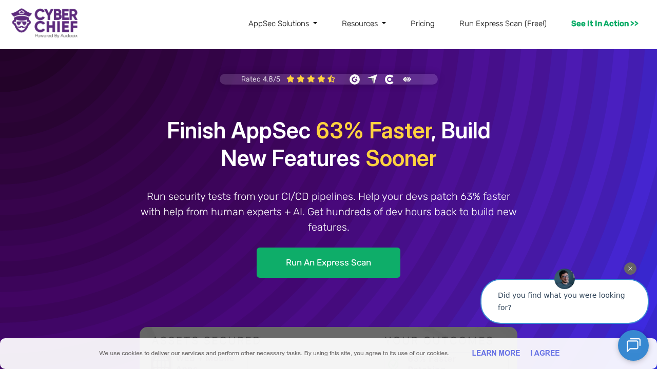Expand the Resources dropdown menu
The height and width of the screenshot is (369, 657).
click(364, 24)
